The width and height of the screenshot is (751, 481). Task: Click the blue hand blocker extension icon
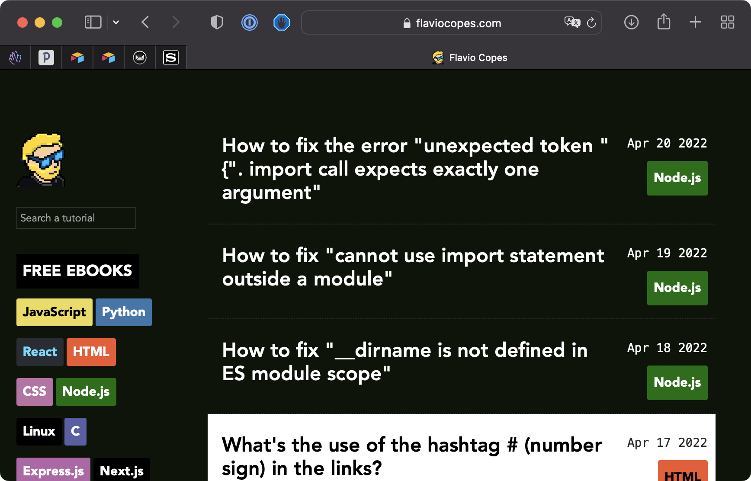pyautogui.click(x=282, y=22)
